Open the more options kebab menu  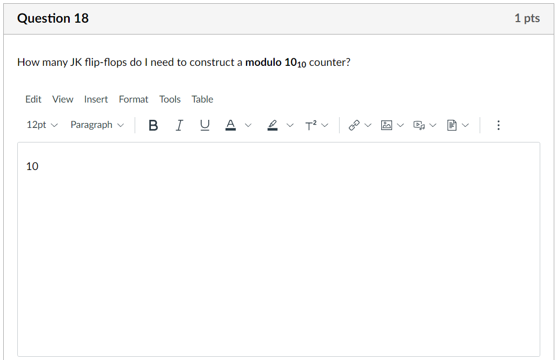(x=498, y=125)
